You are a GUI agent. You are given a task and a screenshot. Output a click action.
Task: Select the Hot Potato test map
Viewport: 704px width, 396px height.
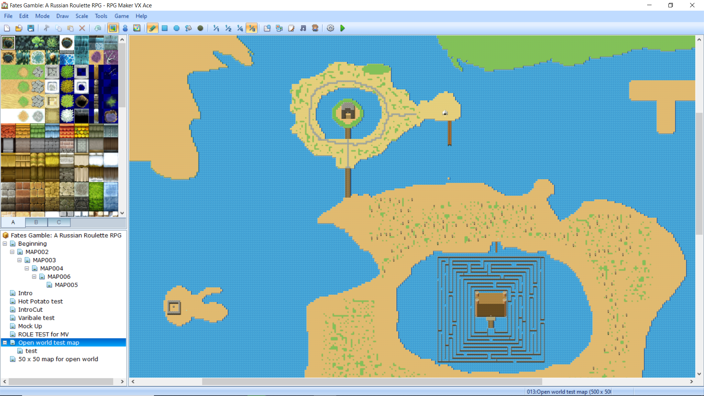[40, 301]
